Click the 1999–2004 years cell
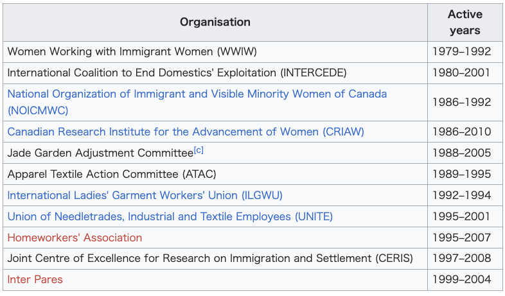The width and height of the screenshot is (505, 296). pos(465,279)
